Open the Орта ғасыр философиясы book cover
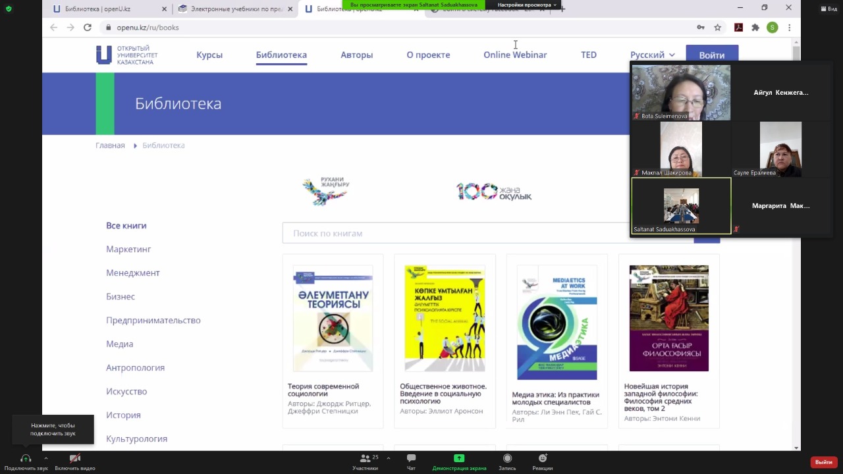 coord(668,318)
